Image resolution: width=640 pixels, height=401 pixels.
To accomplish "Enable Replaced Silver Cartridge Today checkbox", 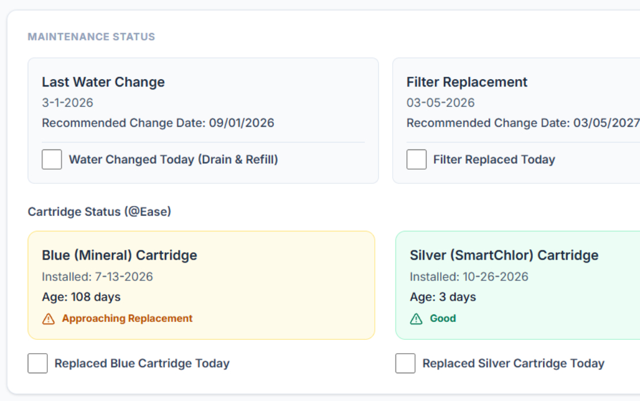I will (405, 363).
